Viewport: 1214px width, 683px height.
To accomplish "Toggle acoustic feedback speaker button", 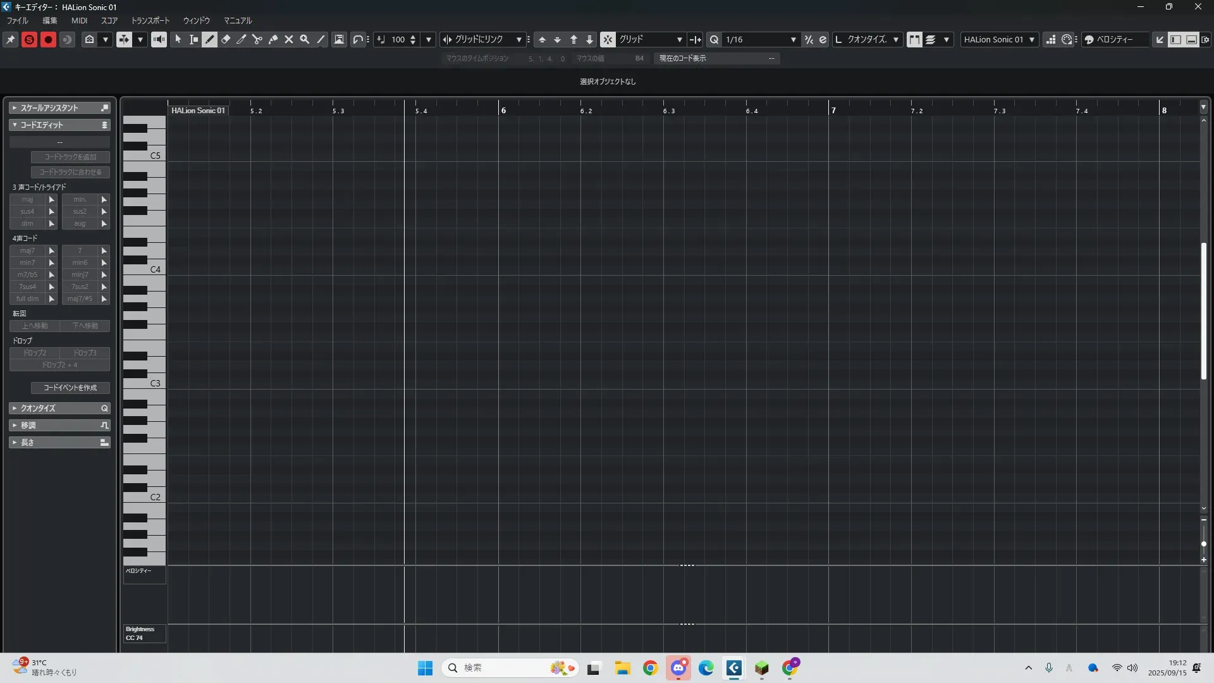I will 159,39.
